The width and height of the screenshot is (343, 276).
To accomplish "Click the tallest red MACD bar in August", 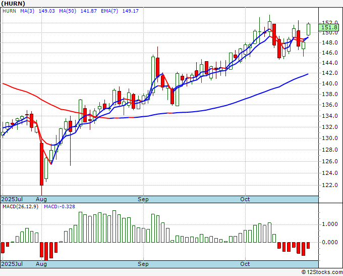I will coord(46,251).
